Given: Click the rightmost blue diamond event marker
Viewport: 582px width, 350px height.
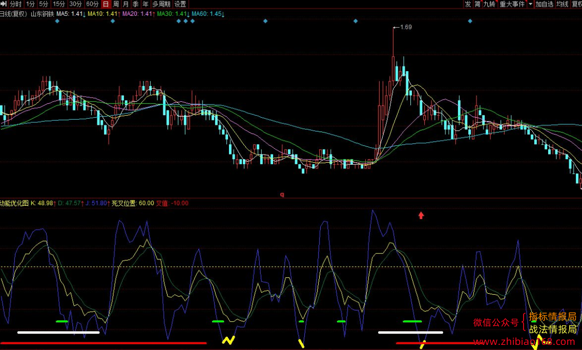Looking at the screenshot, I should point(470,21).
